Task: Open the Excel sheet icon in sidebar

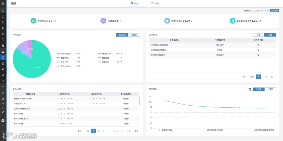Action: (x=3, y=40)
